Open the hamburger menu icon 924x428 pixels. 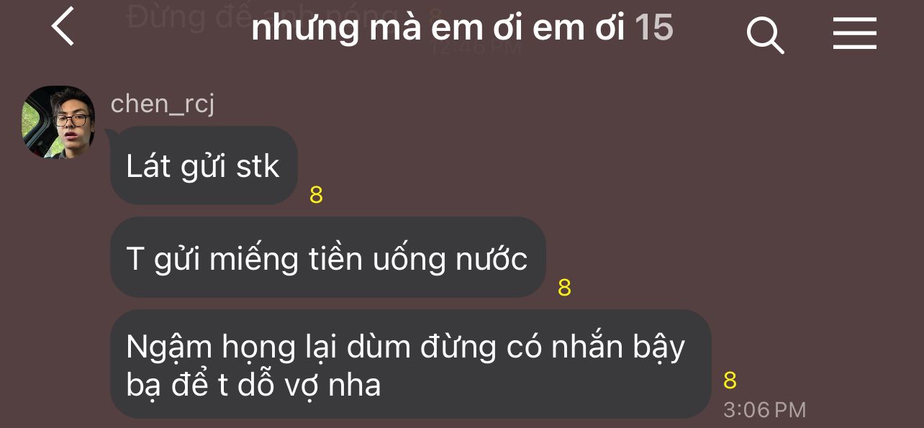tap(854, 33)
